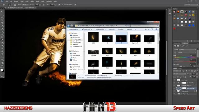Expand the Background group layer
199x112 pixels.
coord(177,94)
